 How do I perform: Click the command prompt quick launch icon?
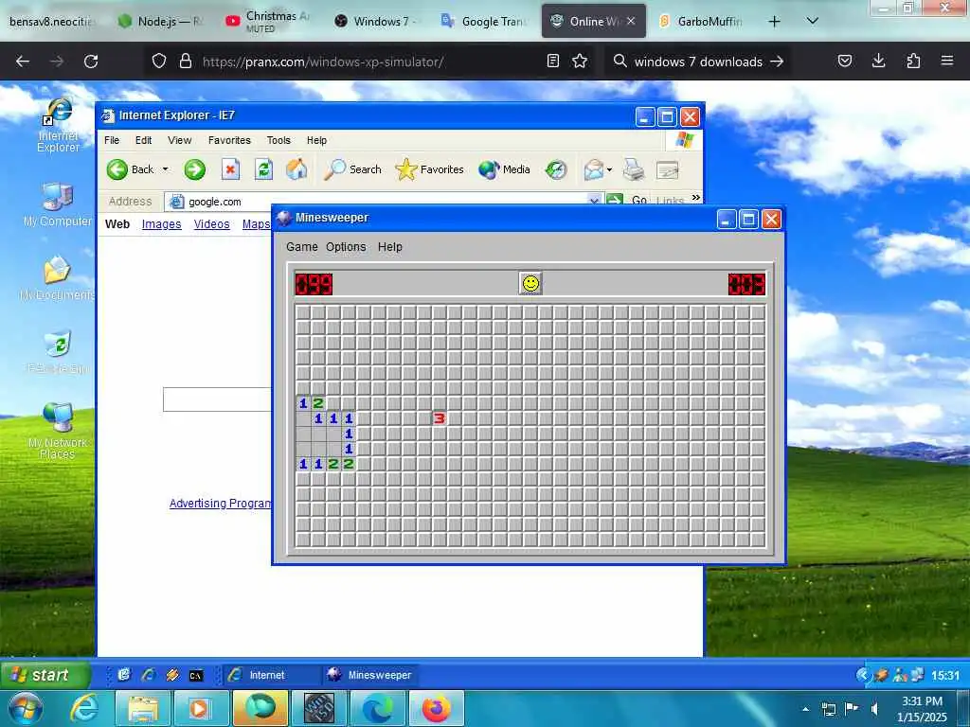click(196, 675)
